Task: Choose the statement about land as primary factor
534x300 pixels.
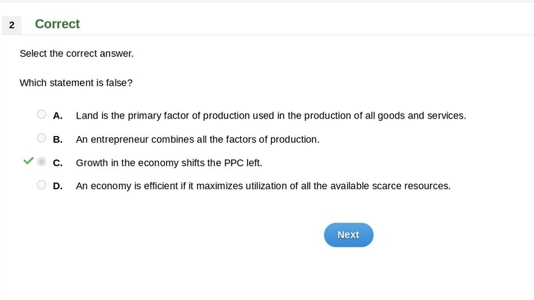Action: (x=271, y=116)
